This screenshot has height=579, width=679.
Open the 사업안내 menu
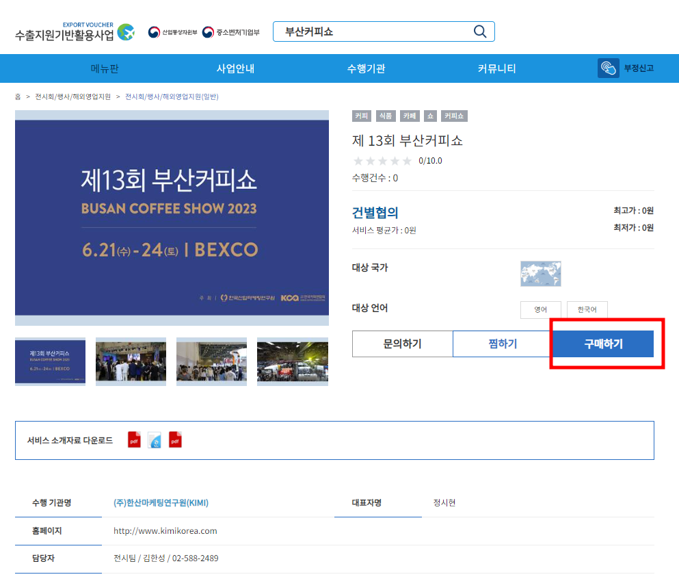235,68
